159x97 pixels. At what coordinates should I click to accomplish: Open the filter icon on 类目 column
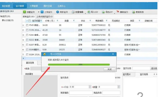click(139, 21)
